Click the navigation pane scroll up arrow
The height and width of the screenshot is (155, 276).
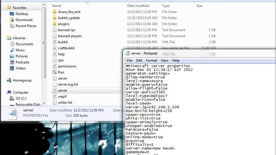point(44,5)
